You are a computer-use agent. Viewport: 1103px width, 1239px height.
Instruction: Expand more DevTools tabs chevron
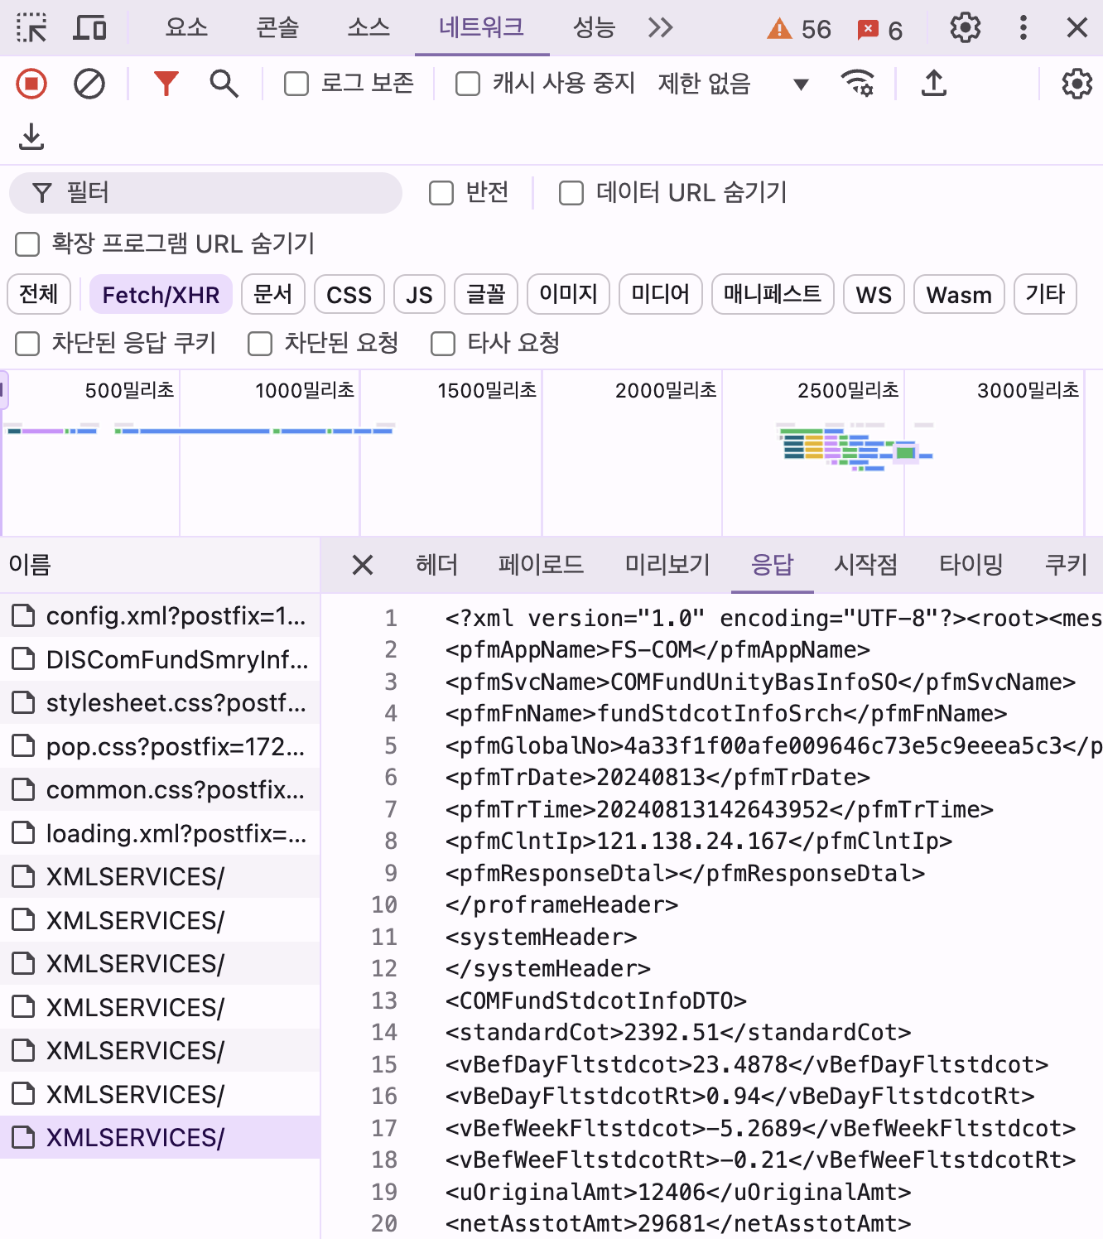coord(660,28)
